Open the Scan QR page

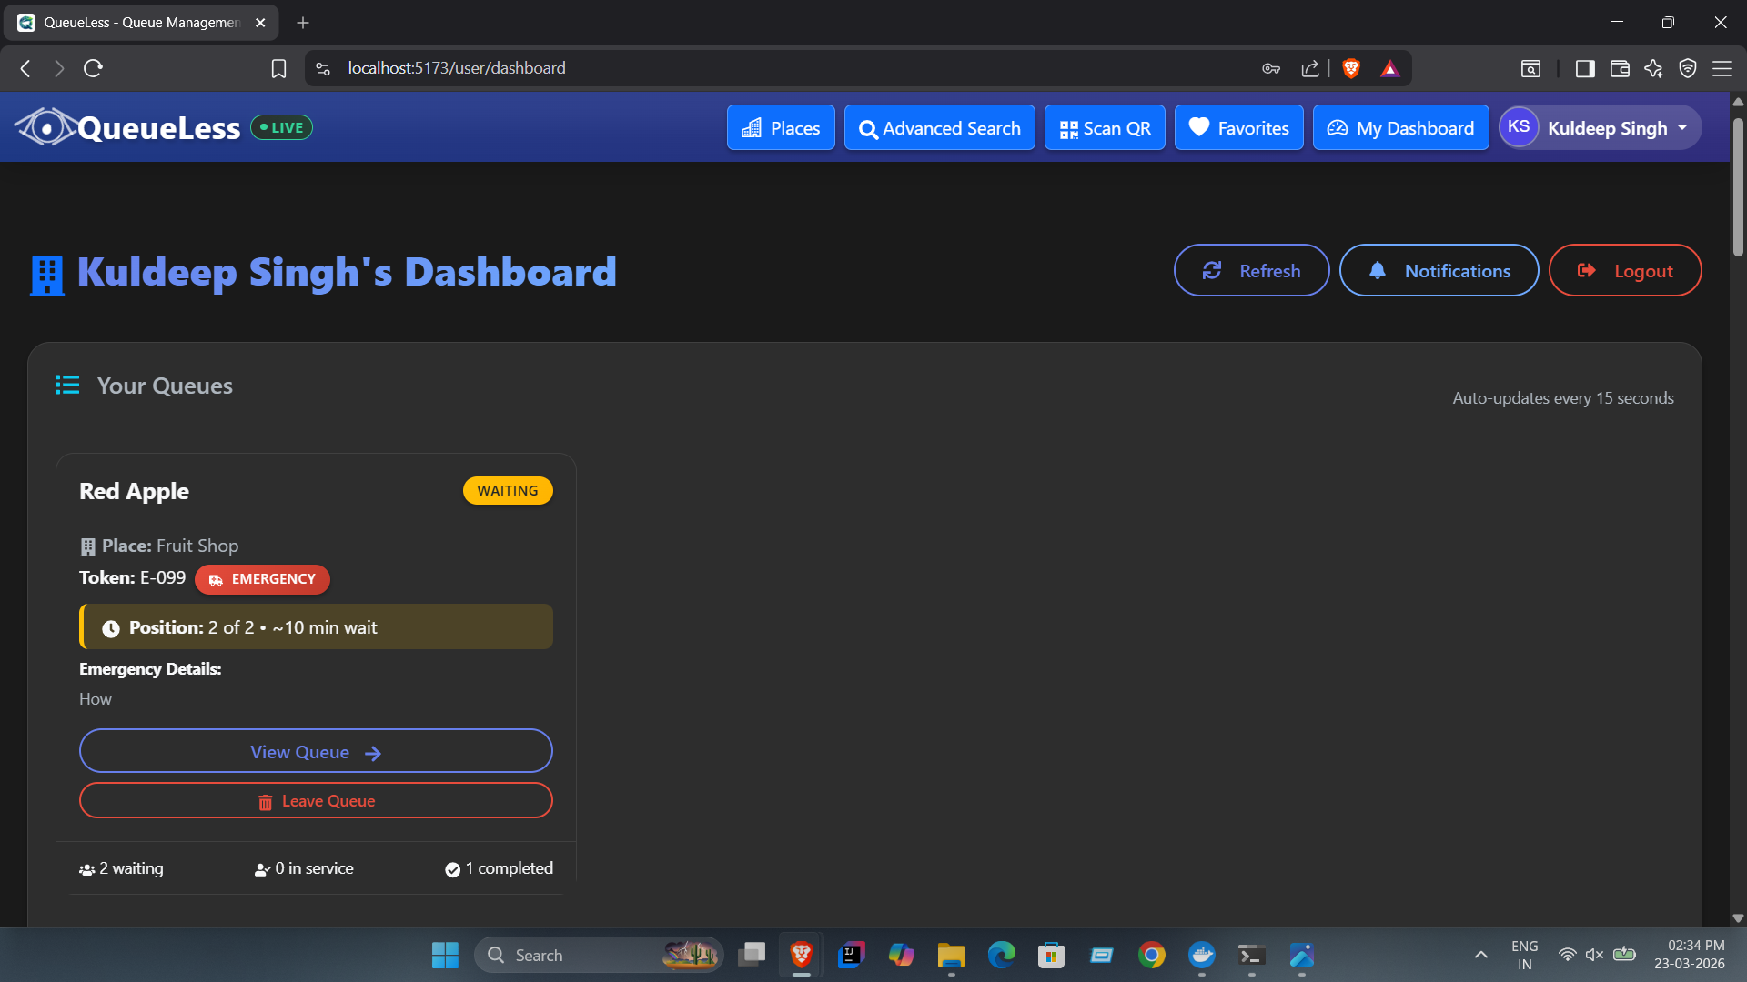click(1105, 128)
